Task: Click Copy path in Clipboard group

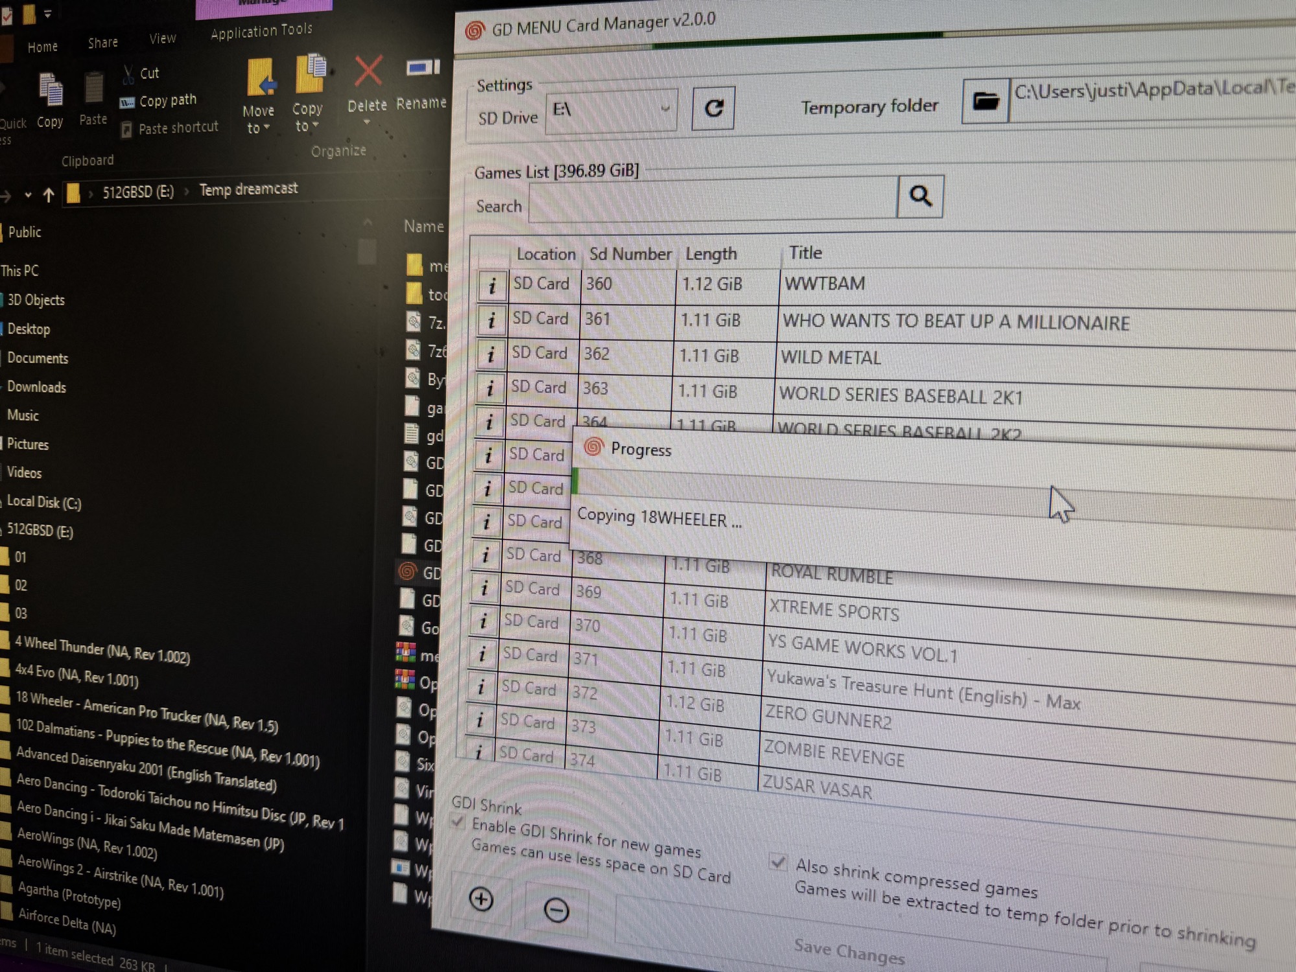Action: click(167, 101)
